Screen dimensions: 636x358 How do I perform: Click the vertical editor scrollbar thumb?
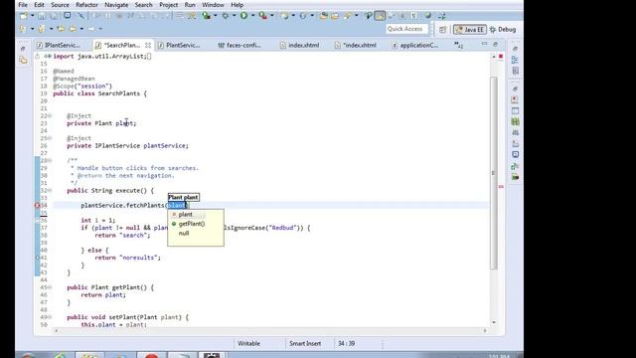(494, 173)
